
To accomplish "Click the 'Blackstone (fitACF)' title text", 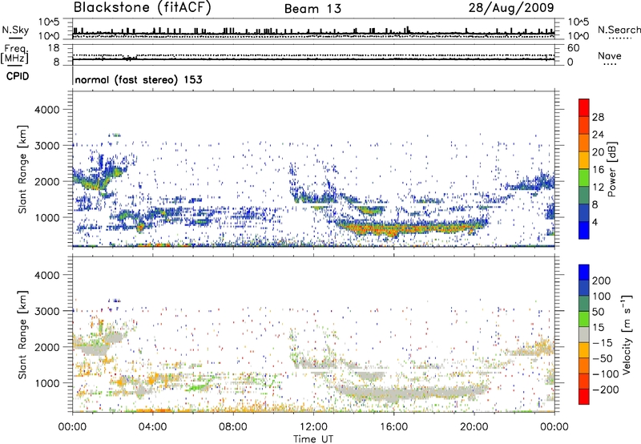I will [x=143, y=7].
